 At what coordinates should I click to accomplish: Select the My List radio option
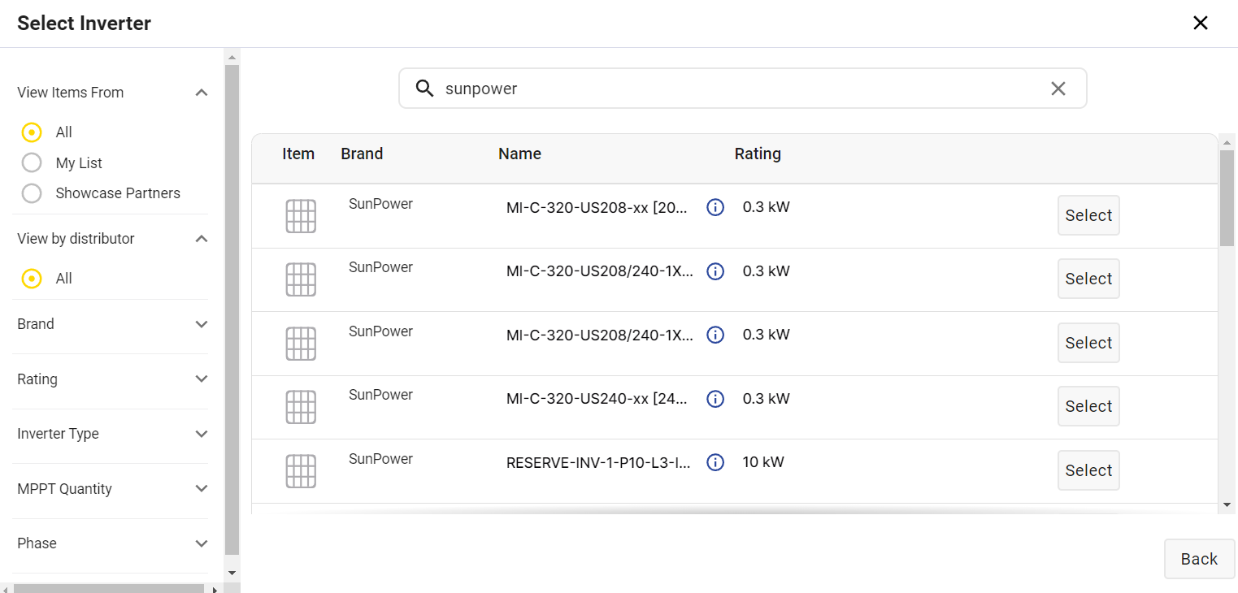(x=32, y=163)
